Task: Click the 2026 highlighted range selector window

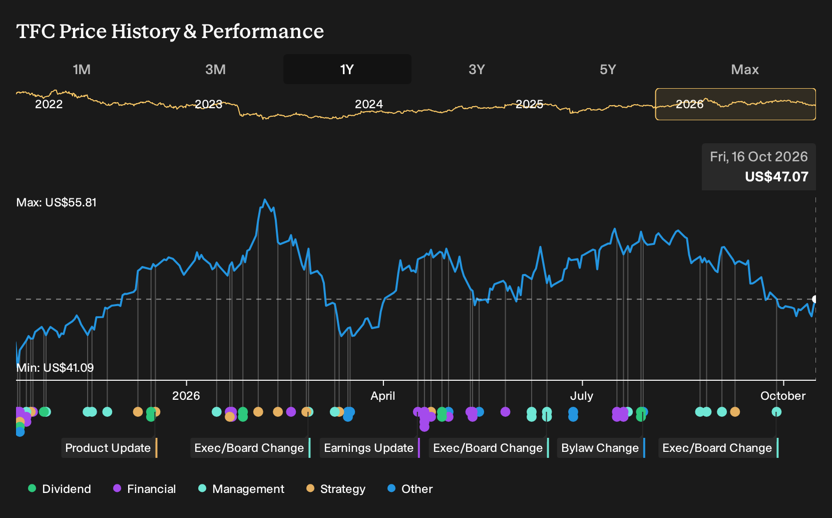Action: tap(735, 104)
